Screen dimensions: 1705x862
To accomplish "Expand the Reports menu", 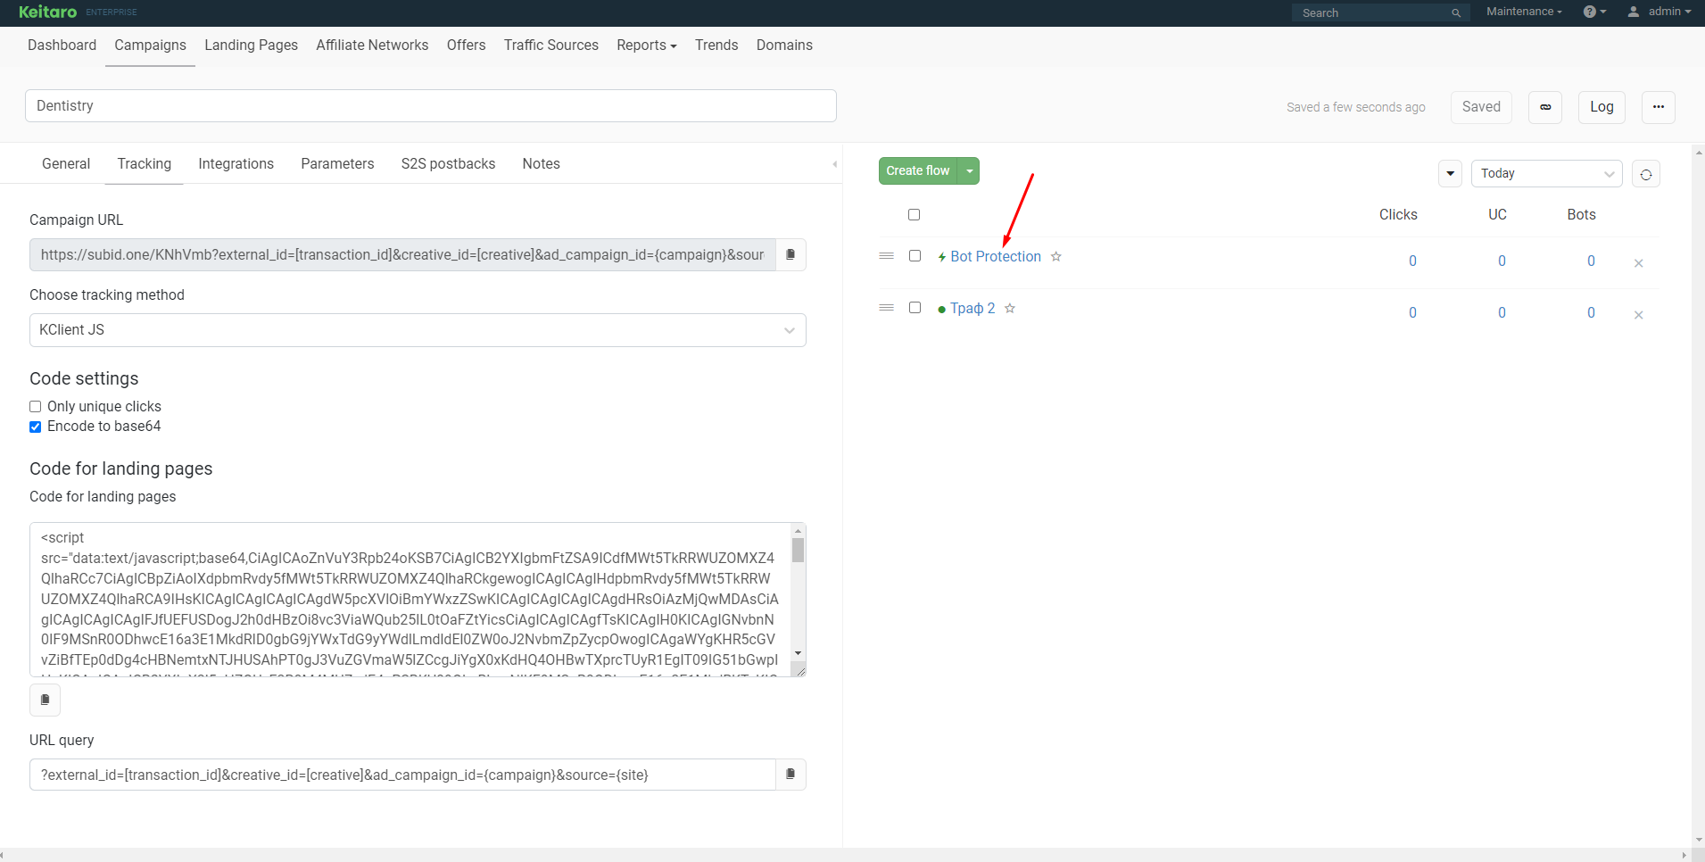I will pos(647,46).
